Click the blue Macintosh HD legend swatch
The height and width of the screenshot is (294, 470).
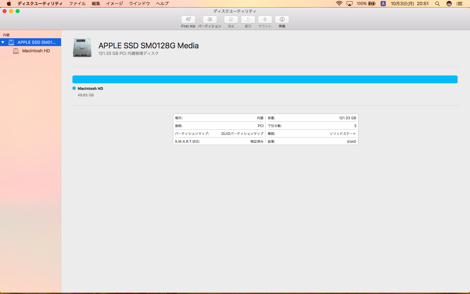(x=74, y=88)
